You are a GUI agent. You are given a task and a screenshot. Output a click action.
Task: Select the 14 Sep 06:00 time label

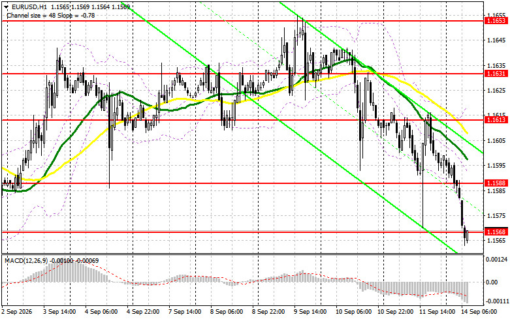pos(479,312)
